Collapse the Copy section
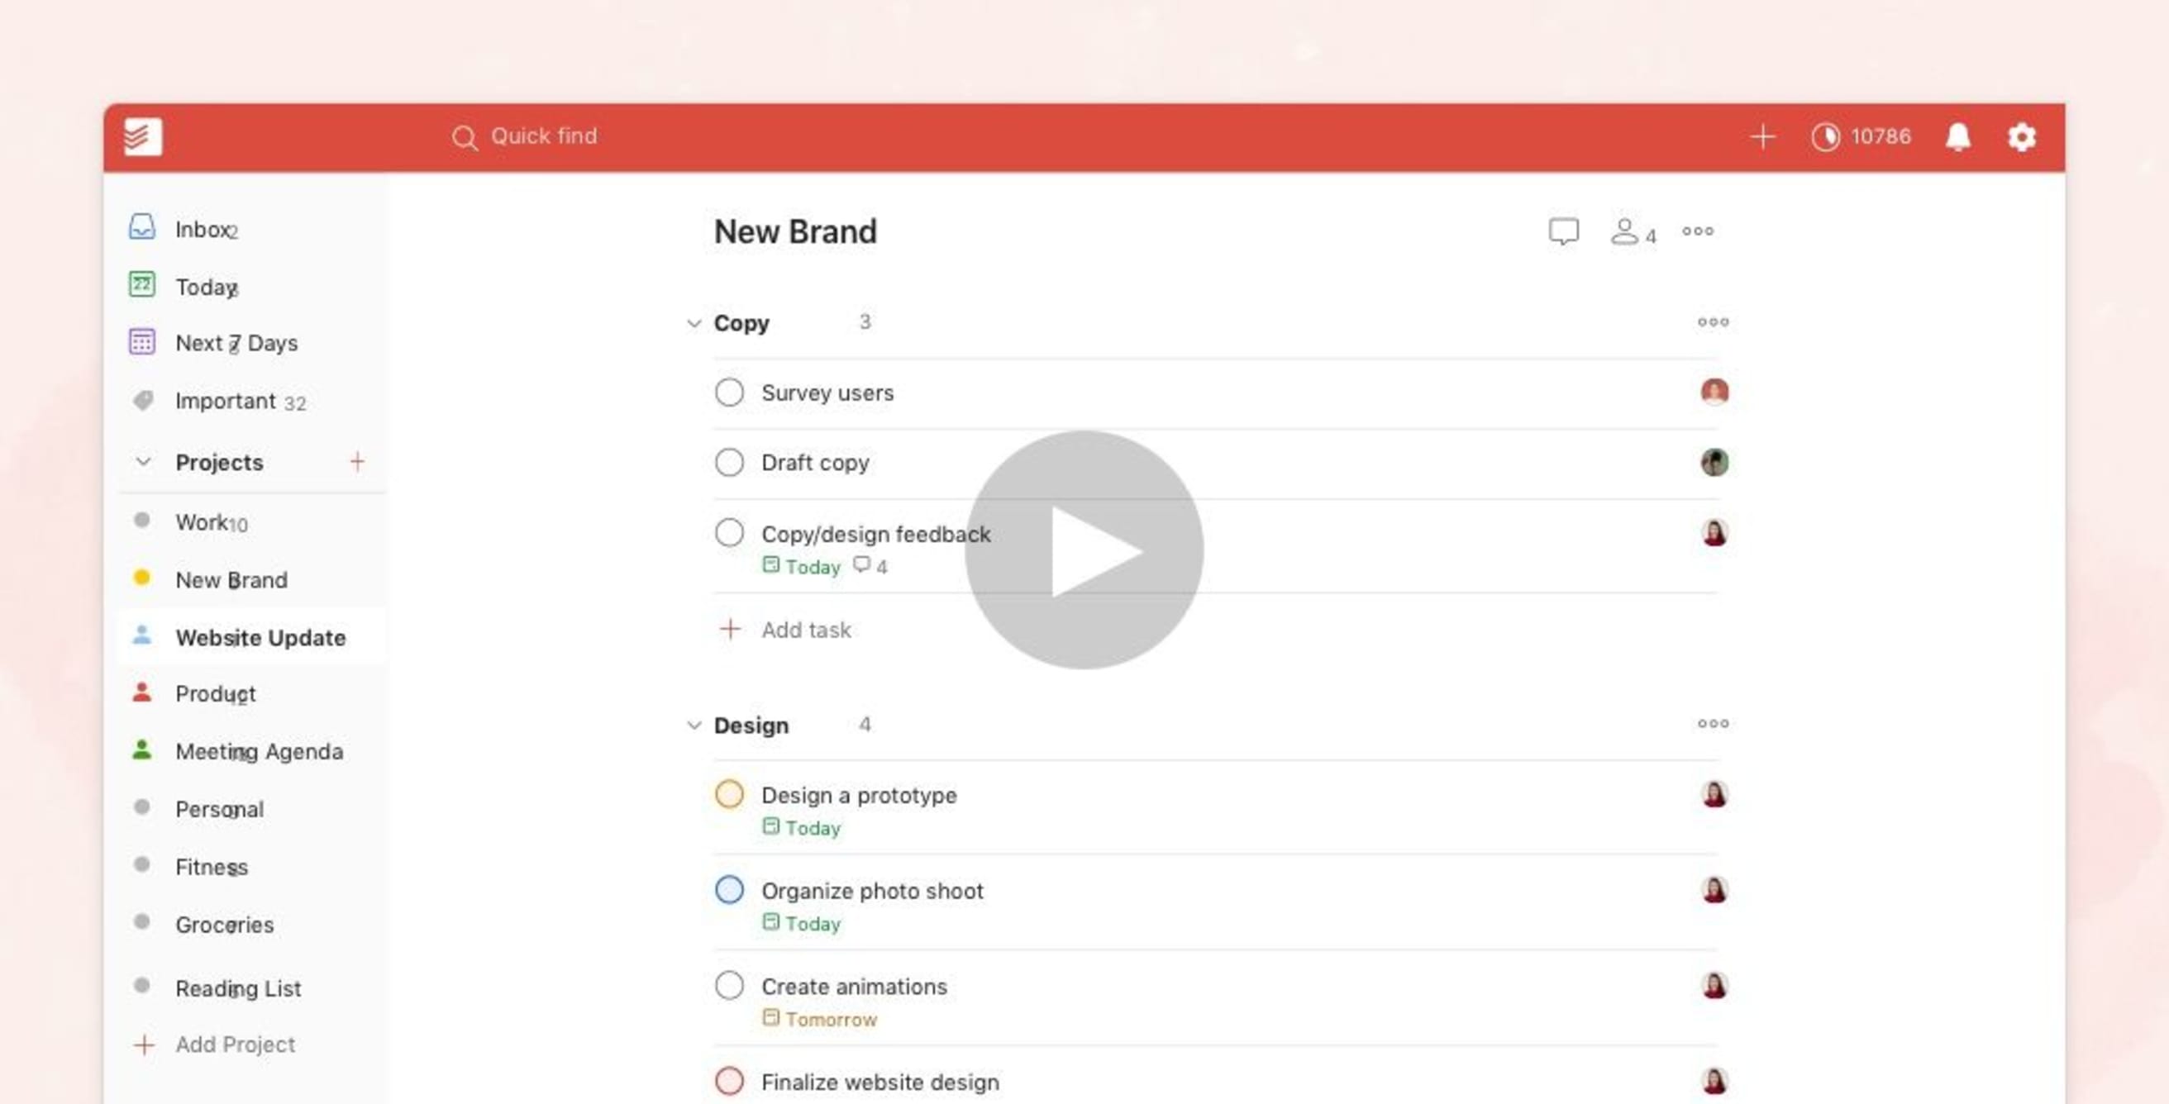Image resolution: width=2169 pixels, height=1104 pixels. coord(694,322)
